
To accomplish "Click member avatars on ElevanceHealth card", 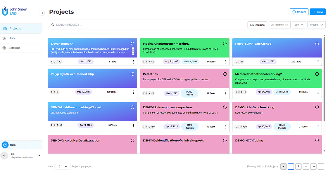I will coord(56,62).
